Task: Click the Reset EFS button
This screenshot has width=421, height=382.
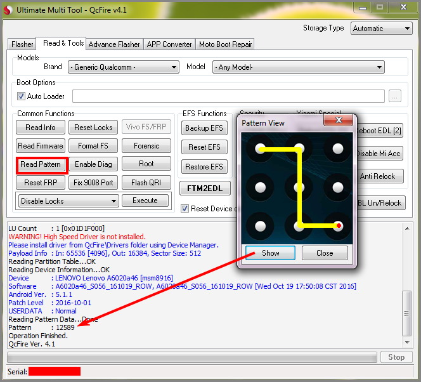Action: (204, 147)
